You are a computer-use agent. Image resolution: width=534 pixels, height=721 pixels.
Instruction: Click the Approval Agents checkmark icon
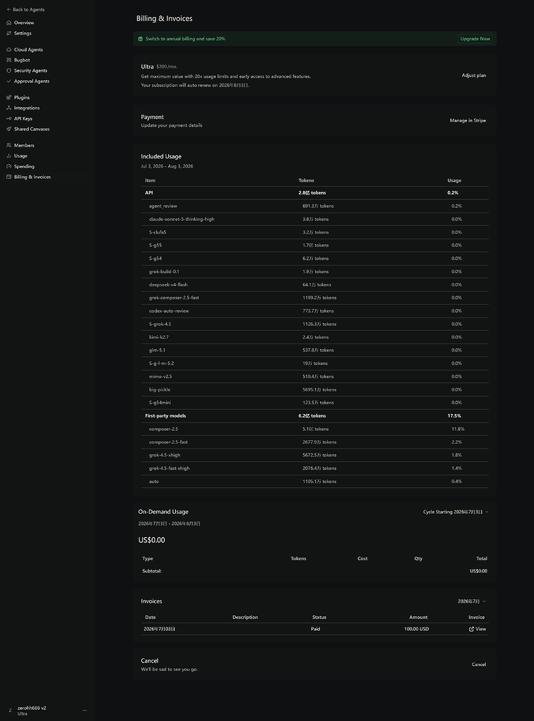coord(8,82)
